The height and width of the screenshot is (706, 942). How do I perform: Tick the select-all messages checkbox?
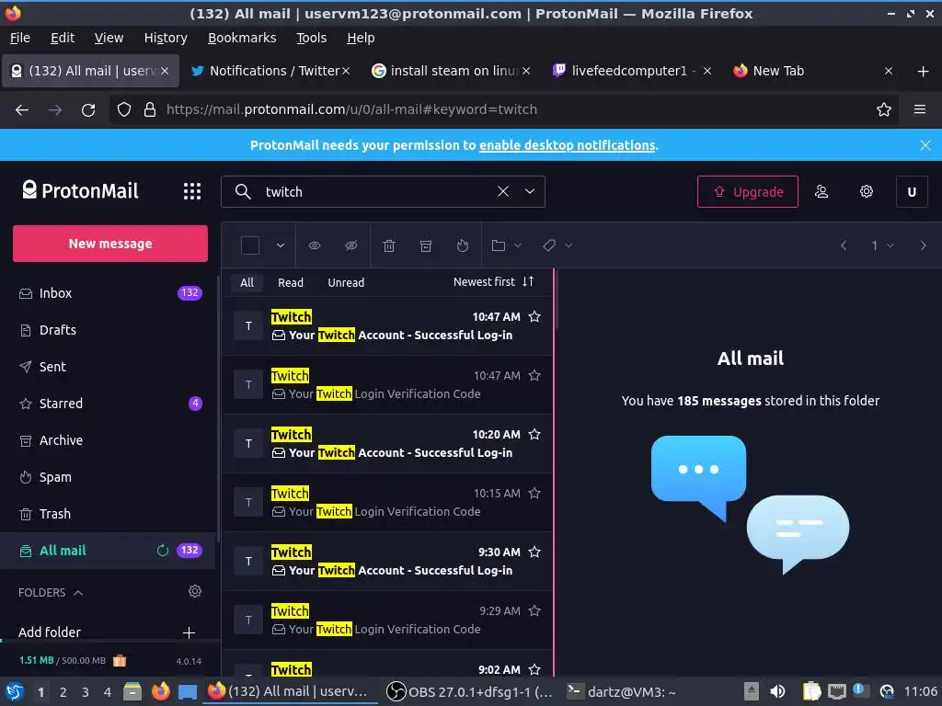(250, 245)
